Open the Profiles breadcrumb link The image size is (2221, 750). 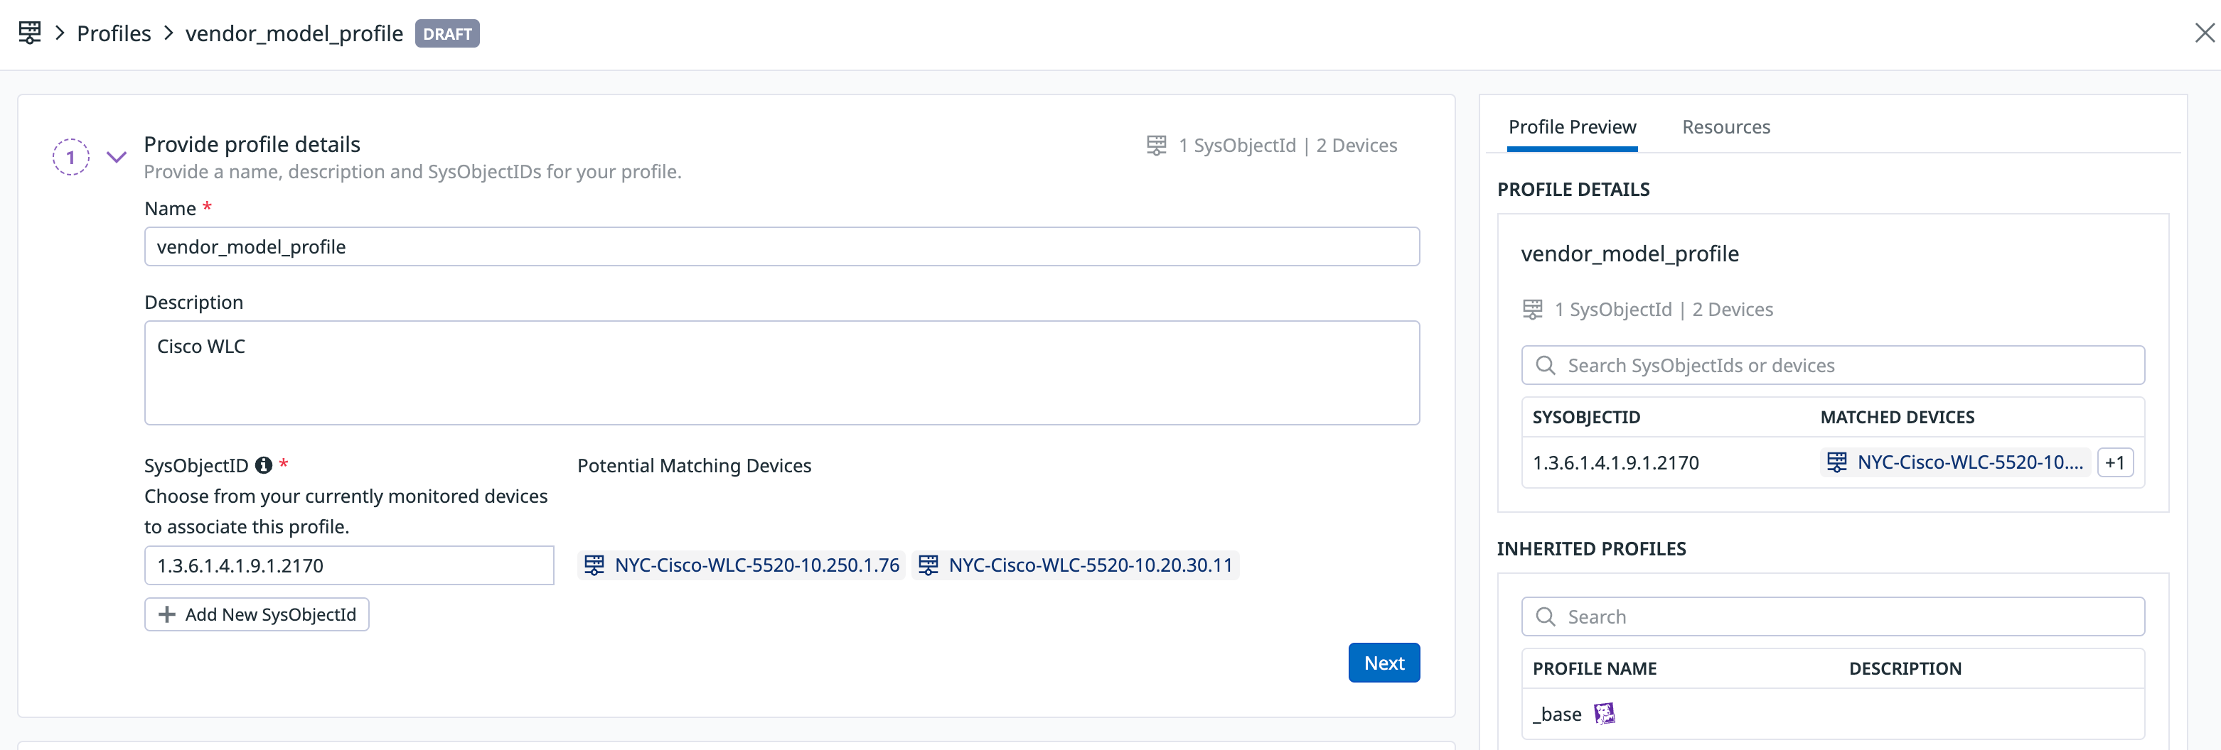[114, 33]
